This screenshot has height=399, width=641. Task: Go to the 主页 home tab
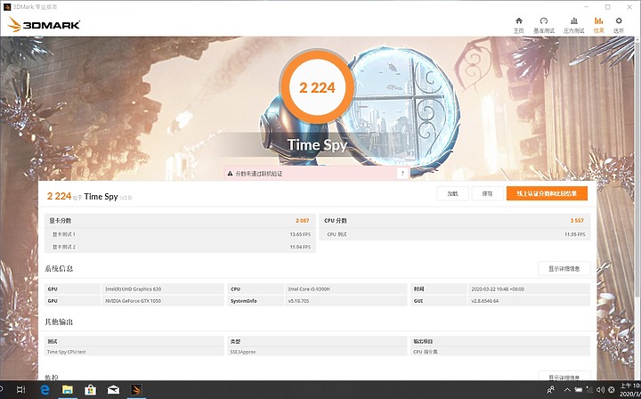518,25
